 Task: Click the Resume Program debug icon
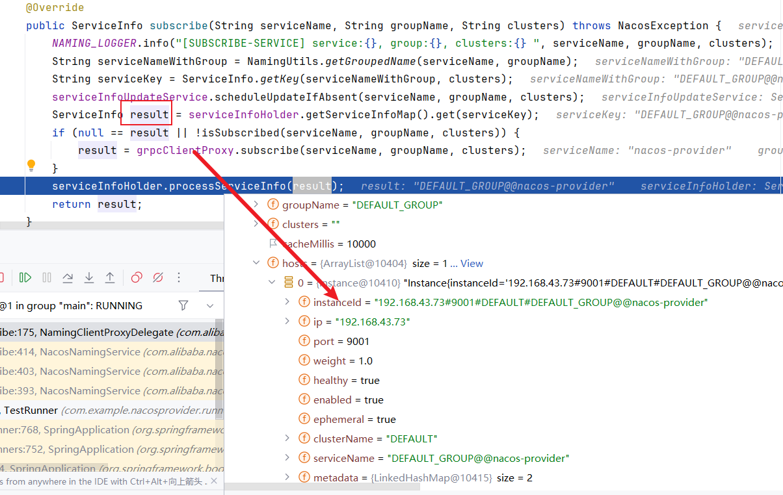pos(25,278)
